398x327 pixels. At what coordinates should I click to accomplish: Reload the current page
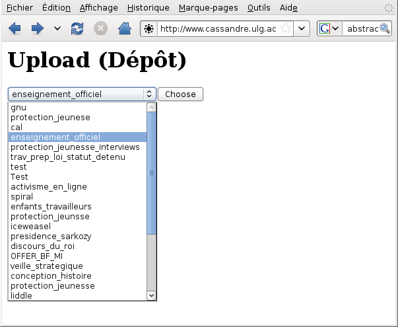click(x=77, y=28)
